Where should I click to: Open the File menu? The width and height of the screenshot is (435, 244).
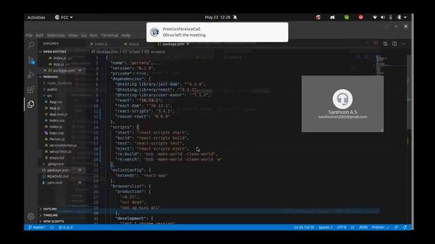(29, 35)
